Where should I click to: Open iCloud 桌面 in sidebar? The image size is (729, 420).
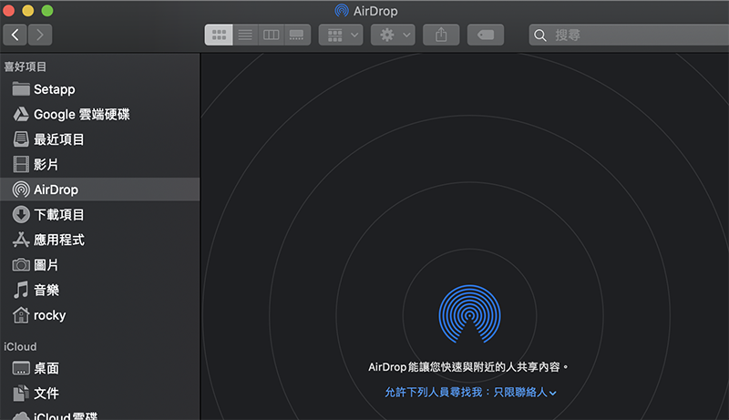coord(100,368)
